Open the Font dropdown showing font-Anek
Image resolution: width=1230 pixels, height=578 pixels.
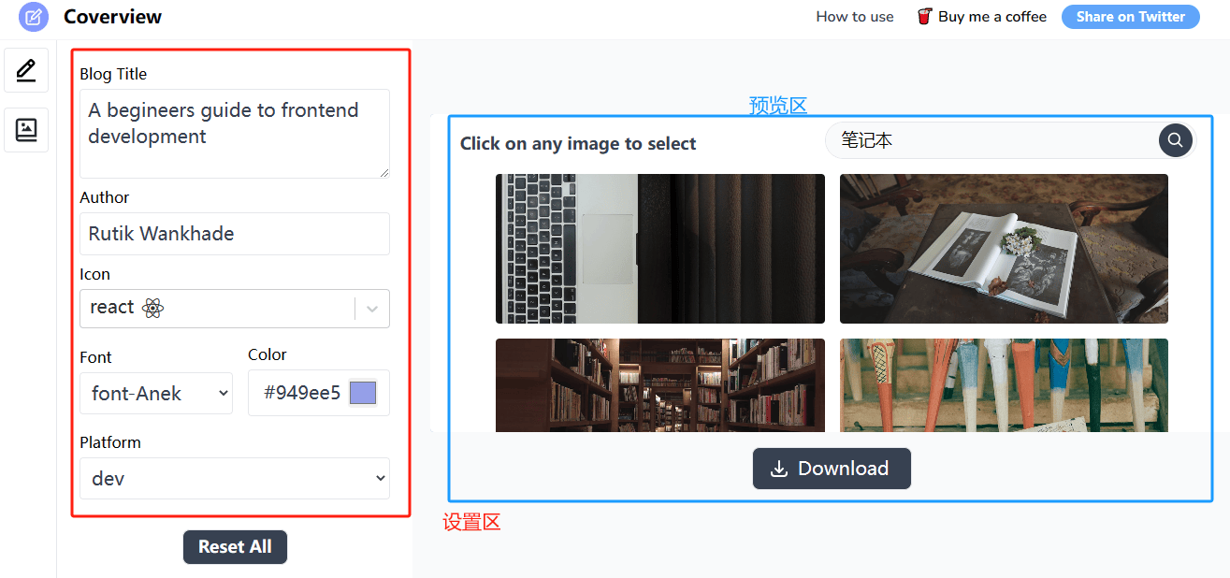pos(155,393)
